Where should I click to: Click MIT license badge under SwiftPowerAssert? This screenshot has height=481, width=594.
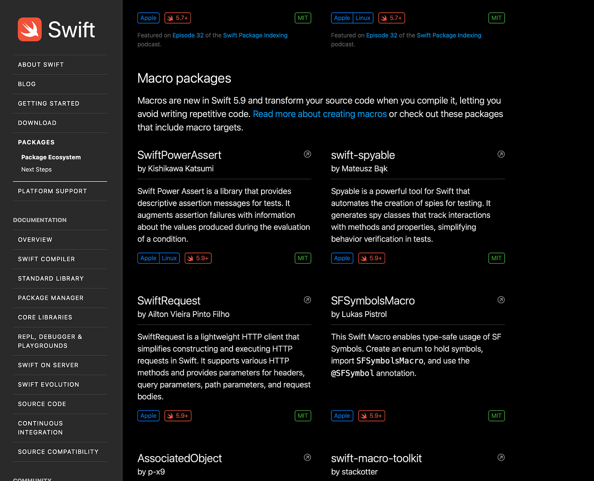(303, 258)
